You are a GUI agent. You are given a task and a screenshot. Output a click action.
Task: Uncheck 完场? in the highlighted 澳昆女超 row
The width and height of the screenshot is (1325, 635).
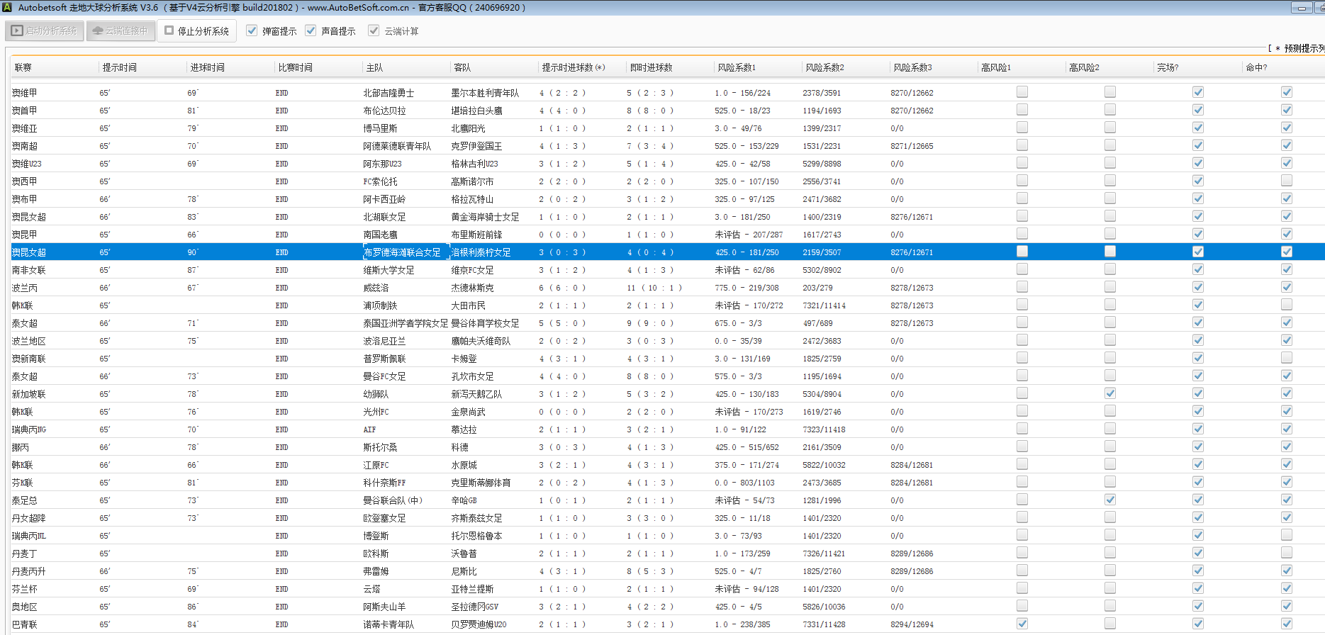tap(1197, 252)
